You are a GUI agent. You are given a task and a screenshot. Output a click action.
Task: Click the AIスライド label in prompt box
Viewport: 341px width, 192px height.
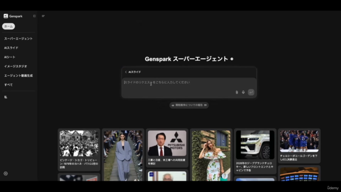pos(134,72)
